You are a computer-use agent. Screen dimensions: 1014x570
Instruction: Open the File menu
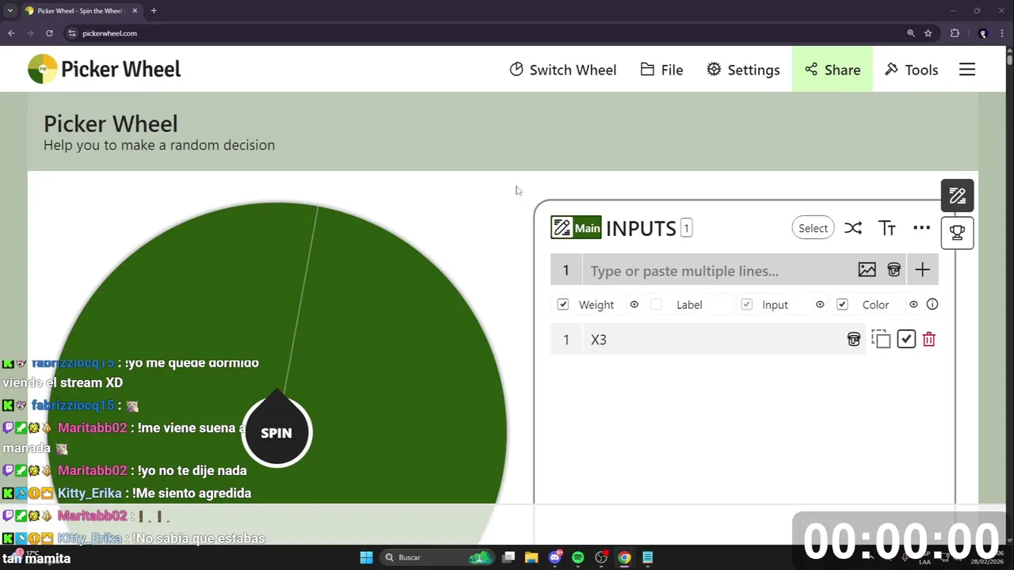661,70
